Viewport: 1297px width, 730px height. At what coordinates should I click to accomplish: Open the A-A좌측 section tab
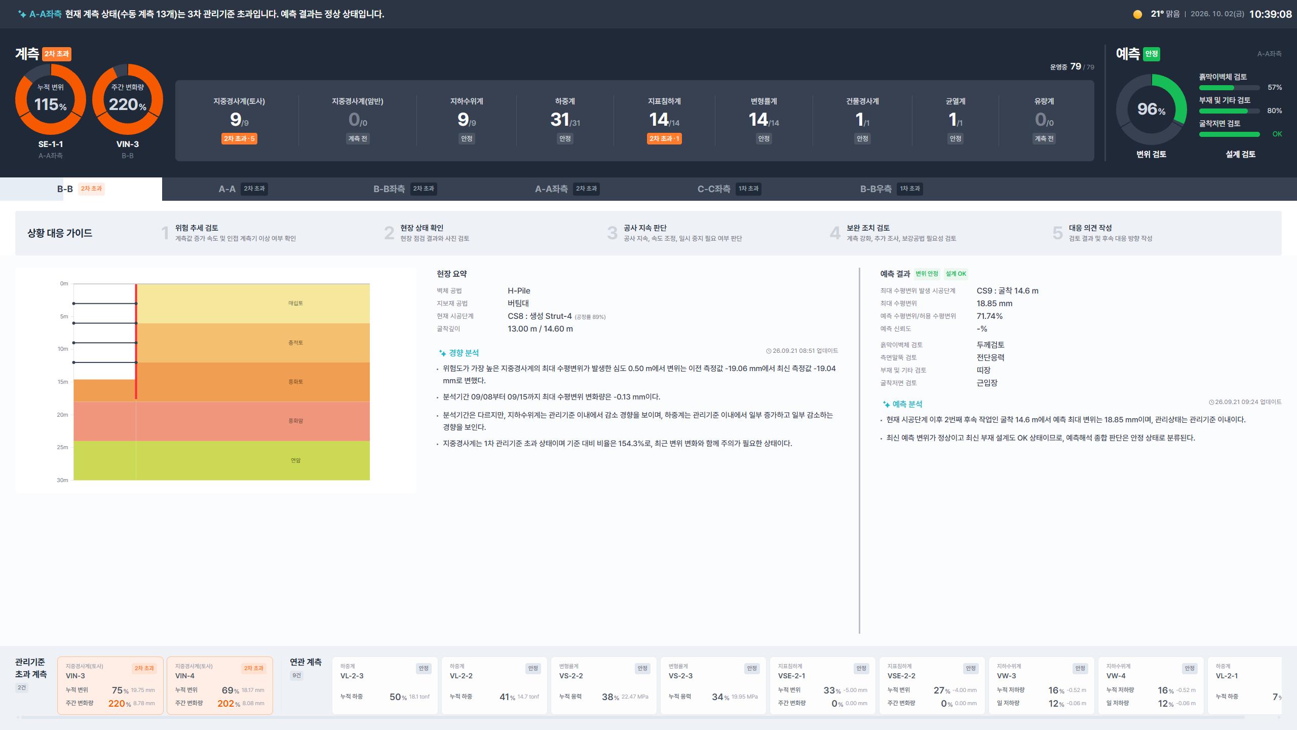coord(567,189)
